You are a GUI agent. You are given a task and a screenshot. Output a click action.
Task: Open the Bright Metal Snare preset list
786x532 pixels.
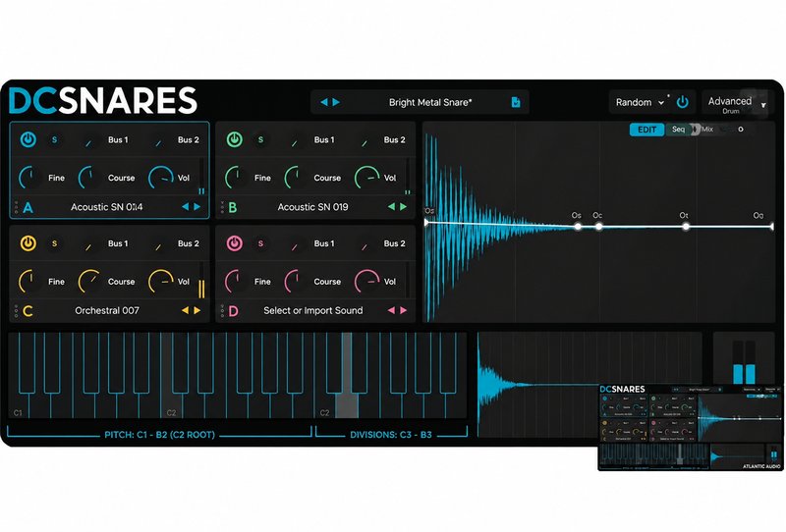tap(430, 102)
